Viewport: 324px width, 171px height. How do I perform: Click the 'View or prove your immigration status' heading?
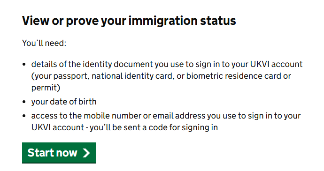pos(129,21)
